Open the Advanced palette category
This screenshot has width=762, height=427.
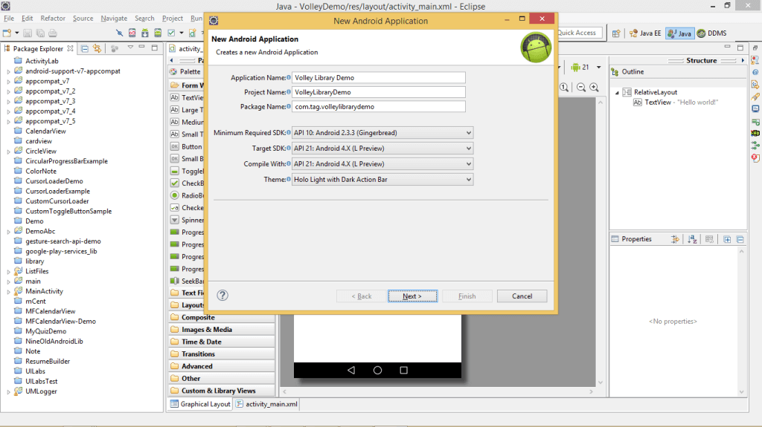(x=222, y=366)
